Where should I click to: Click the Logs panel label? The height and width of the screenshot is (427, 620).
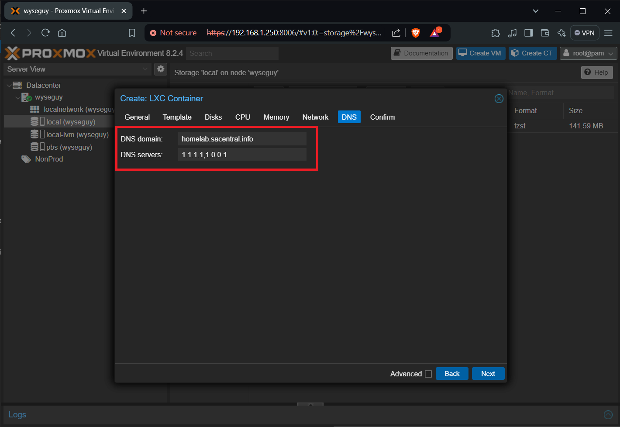[x=17, y=415]
